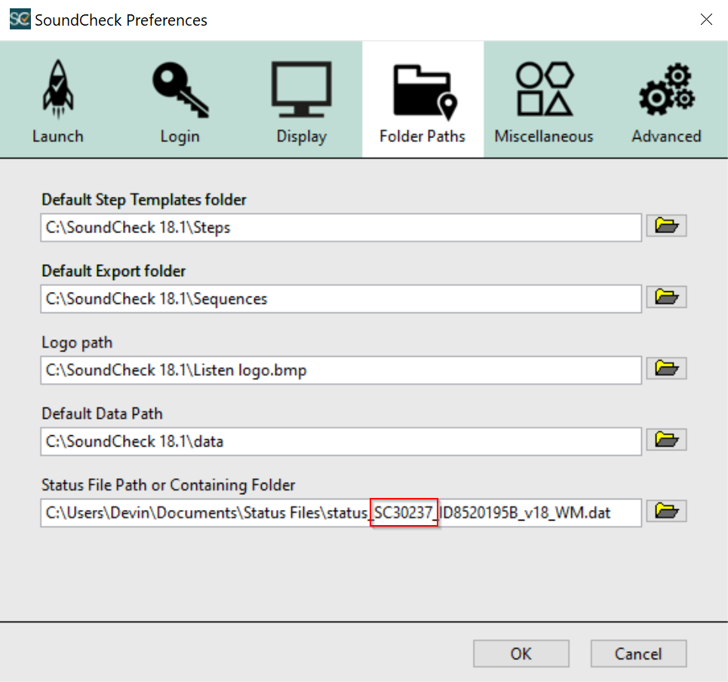
Task: Click the Default Data Path field
Action: [x=341, y=441]
